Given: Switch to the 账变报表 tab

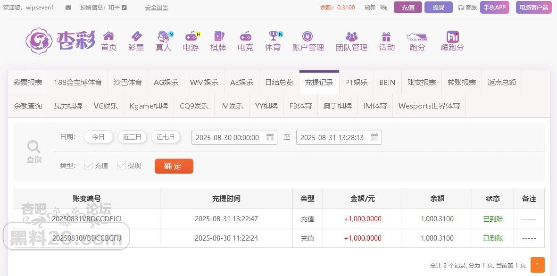Looking at the screenshot, I should click(x=422, y=82).
